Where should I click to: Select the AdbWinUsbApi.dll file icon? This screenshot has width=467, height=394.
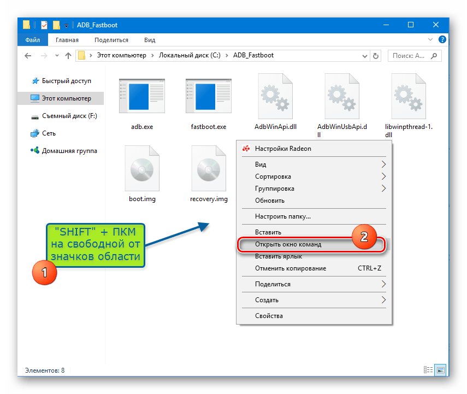(342, 96)
